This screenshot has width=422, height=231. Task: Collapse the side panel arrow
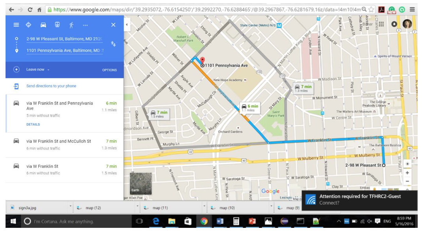pyautogui.click(x=127, y=25)
